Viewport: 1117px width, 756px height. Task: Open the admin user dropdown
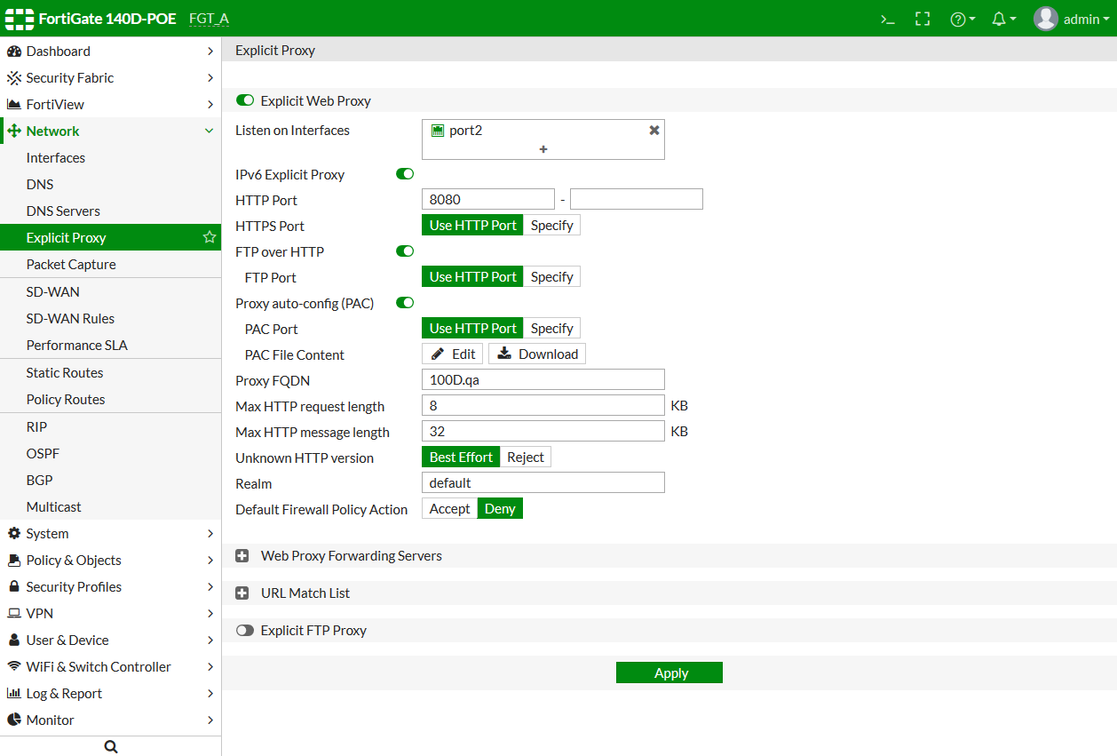click(1072, 19)
